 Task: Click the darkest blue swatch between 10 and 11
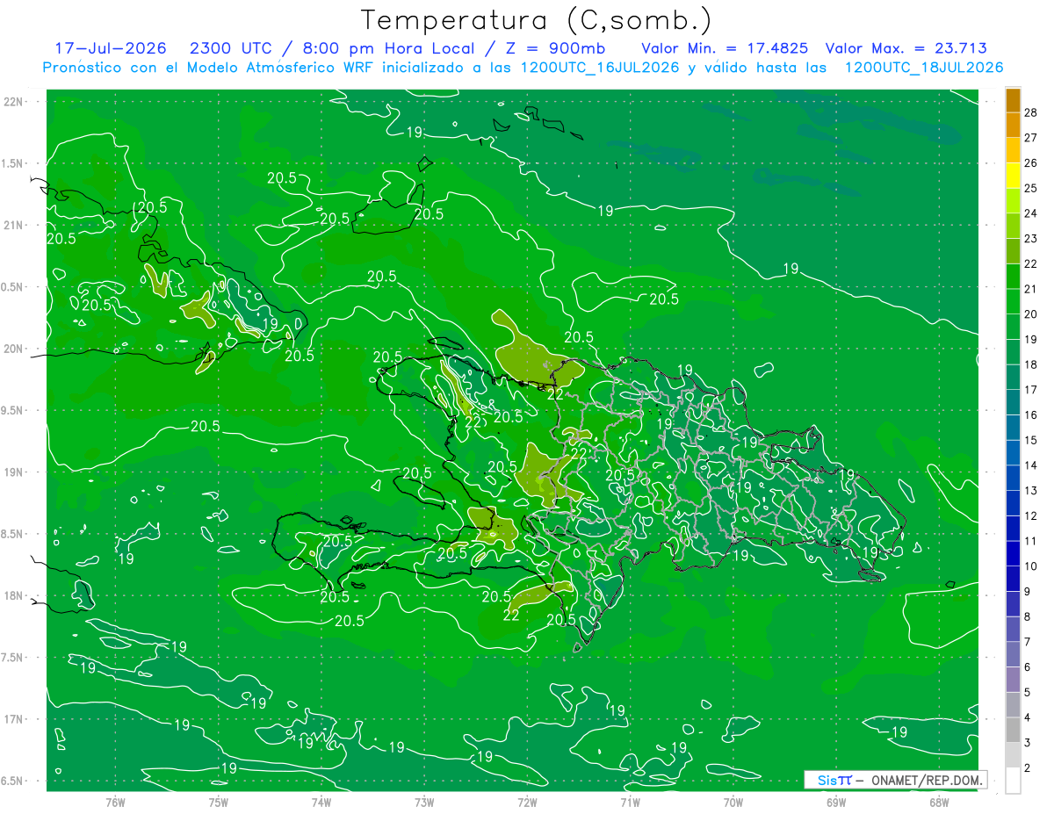pos(1013,554)
